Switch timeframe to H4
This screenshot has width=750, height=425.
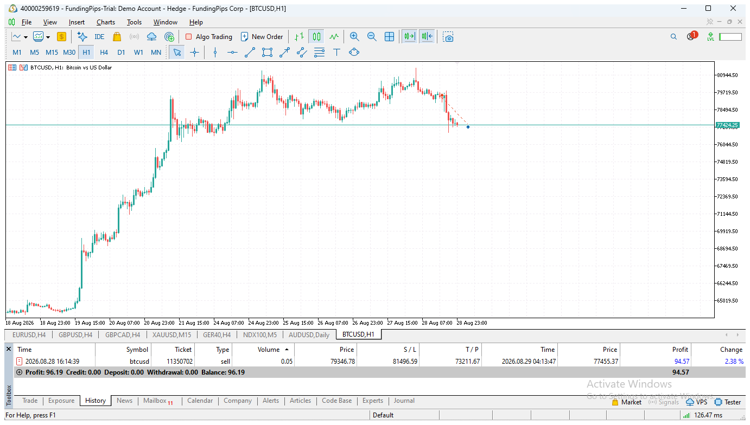(x=104, y=52)
